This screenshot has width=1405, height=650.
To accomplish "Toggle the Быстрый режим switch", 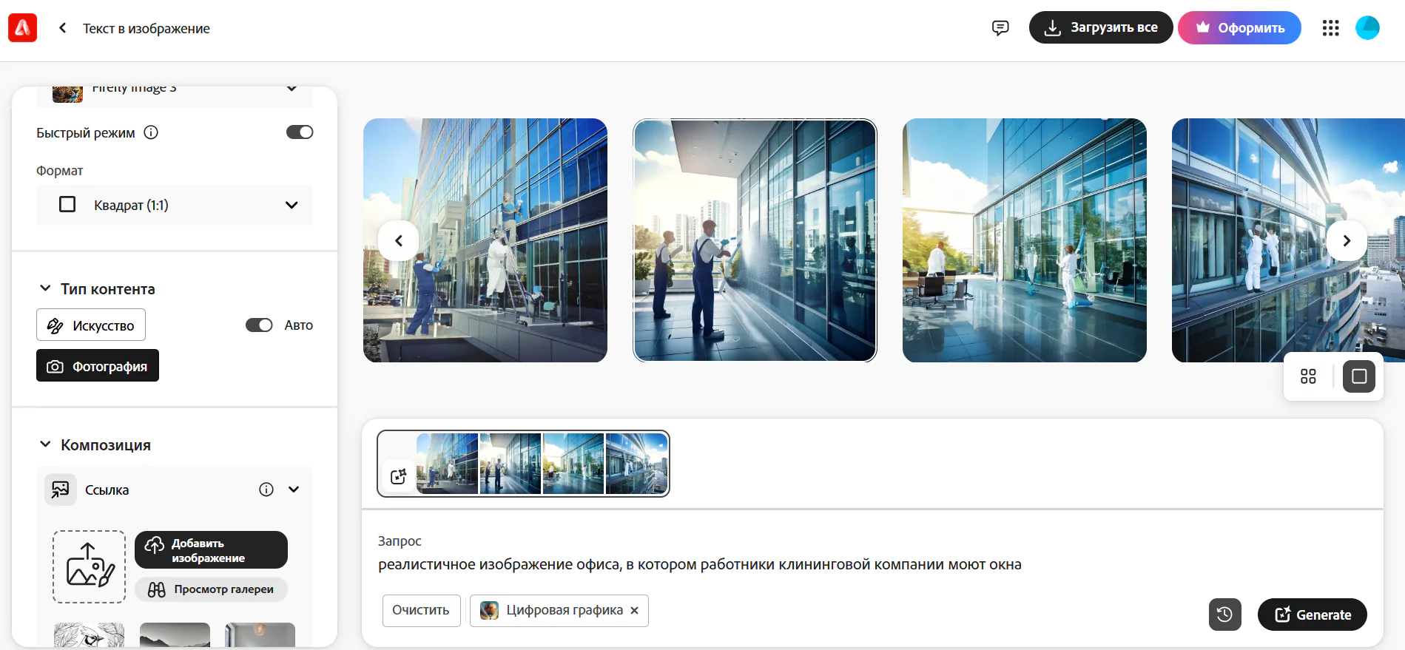I will (300, 132).
